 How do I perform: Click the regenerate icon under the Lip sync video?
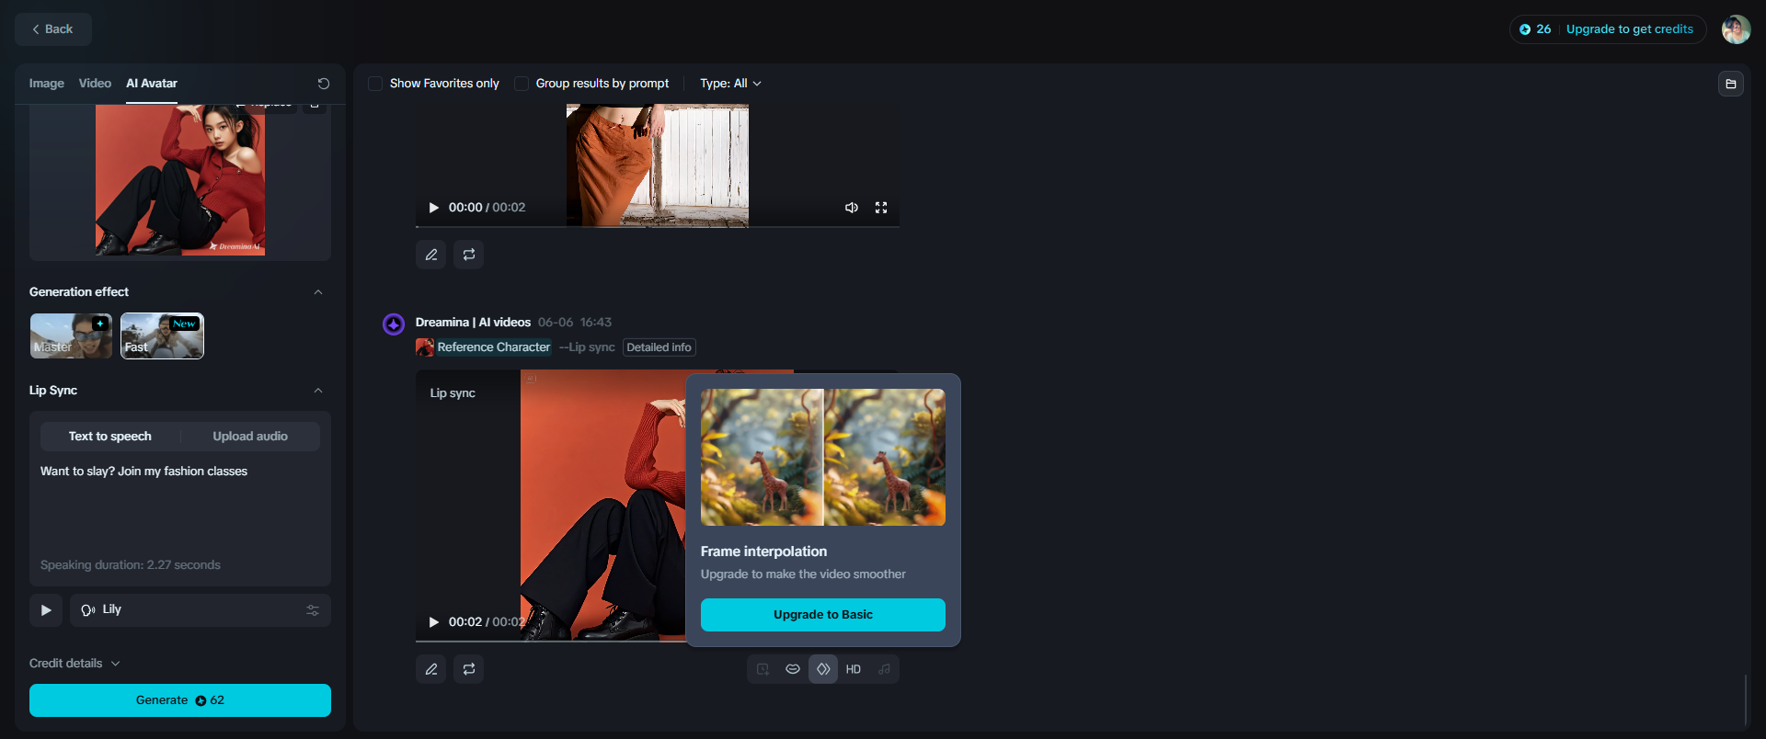point(469,669)
